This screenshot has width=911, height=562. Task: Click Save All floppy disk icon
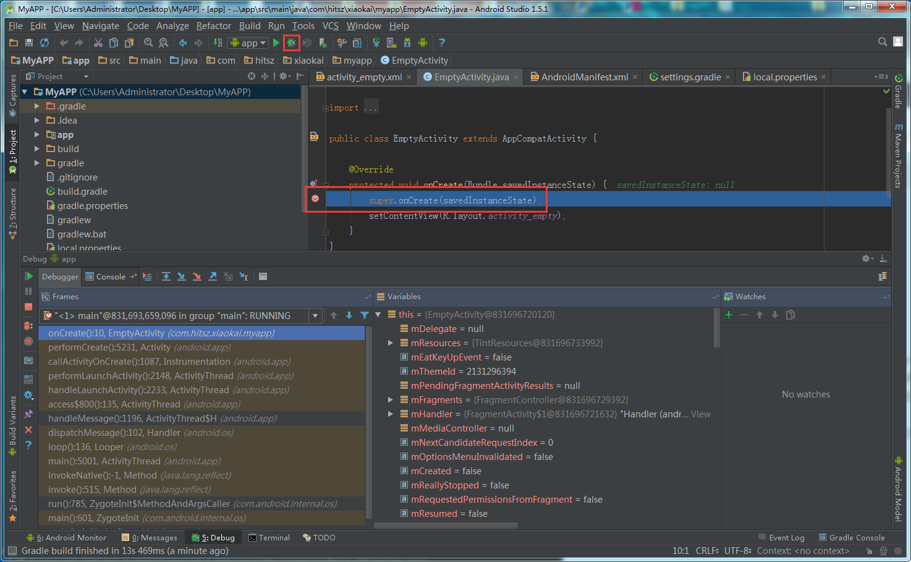point(29,43)
